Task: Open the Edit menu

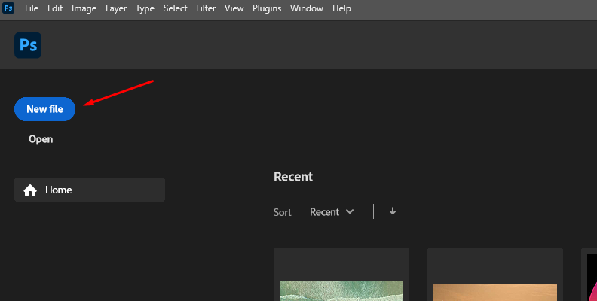Action: (55, 8)
